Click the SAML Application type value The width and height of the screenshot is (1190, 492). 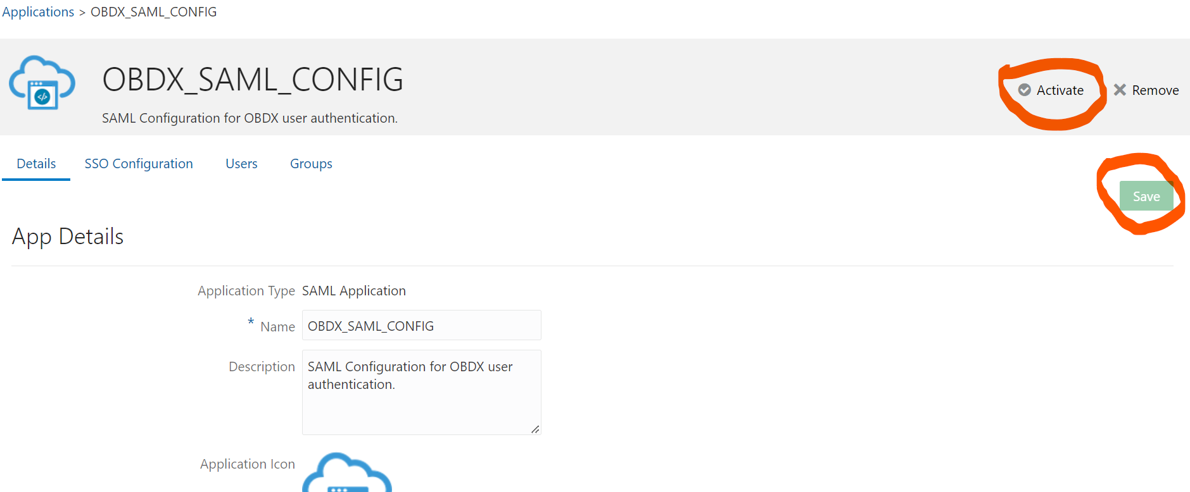tap(354, 291)
